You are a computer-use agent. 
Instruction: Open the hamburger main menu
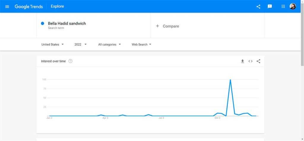7,7
